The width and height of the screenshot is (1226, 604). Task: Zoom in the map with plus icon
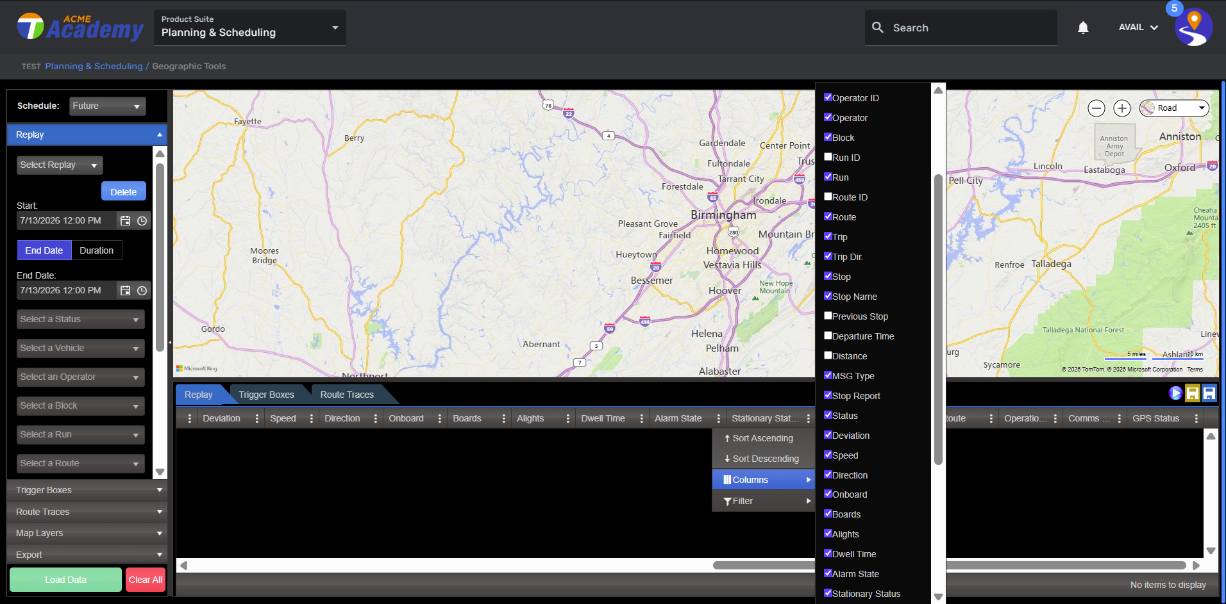pyautogui.click(x=1122, y=108)
